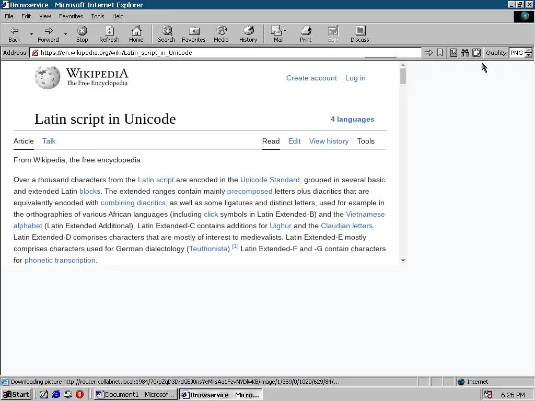Click the page vertical scrollbar thumb

(x=403, y=76)
